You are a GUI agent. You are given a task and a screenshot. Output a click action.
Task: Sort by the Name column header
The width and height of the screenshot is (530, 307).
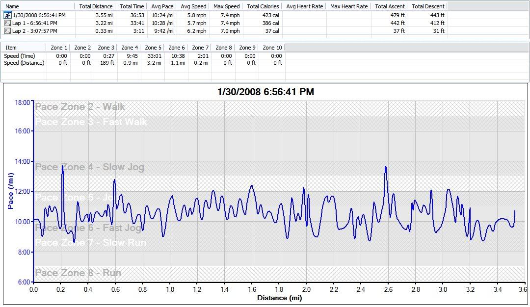coord(12,6)
